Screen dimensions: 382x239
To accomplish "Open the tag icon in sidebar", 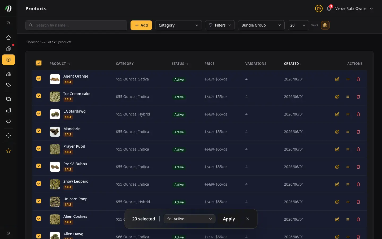I will point(8,85).
